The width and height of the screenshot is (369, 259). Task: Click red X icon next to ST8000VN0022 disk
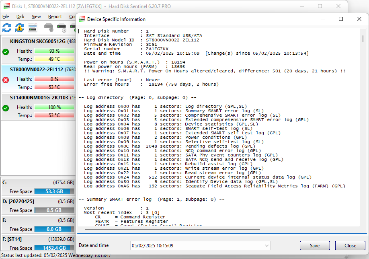[x=6, y=80]
